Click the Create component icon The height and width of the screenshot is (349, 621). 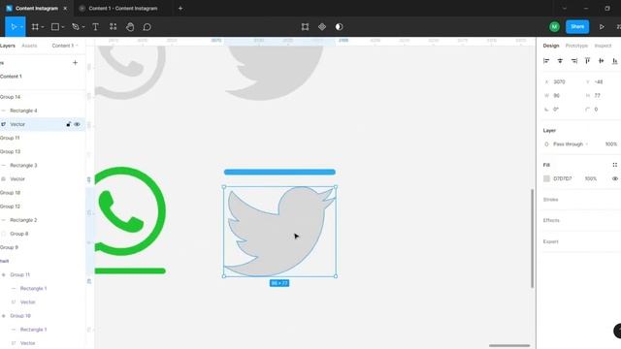click(322, 27)
